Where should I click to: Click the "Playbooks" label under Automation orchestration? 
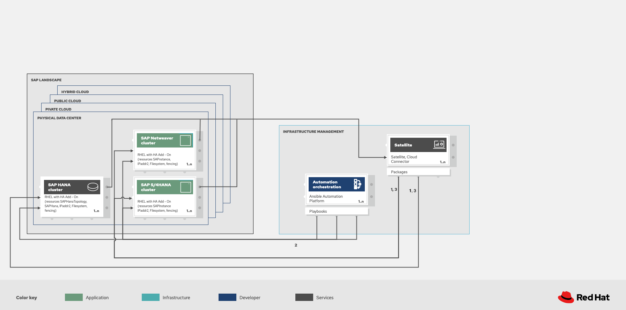point(318,211)
